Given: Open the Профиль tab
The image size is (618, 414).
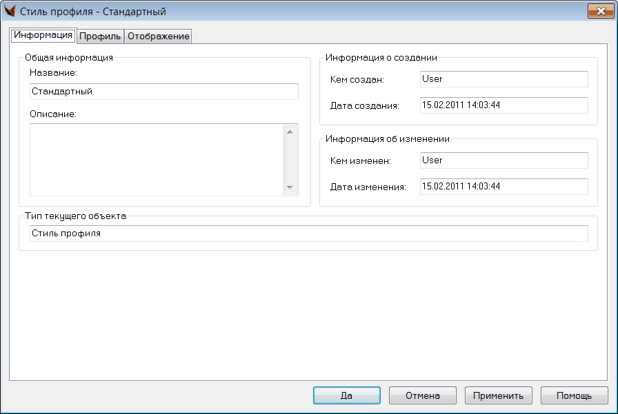Looking at the screenshot, I should [x=100, y=37].
